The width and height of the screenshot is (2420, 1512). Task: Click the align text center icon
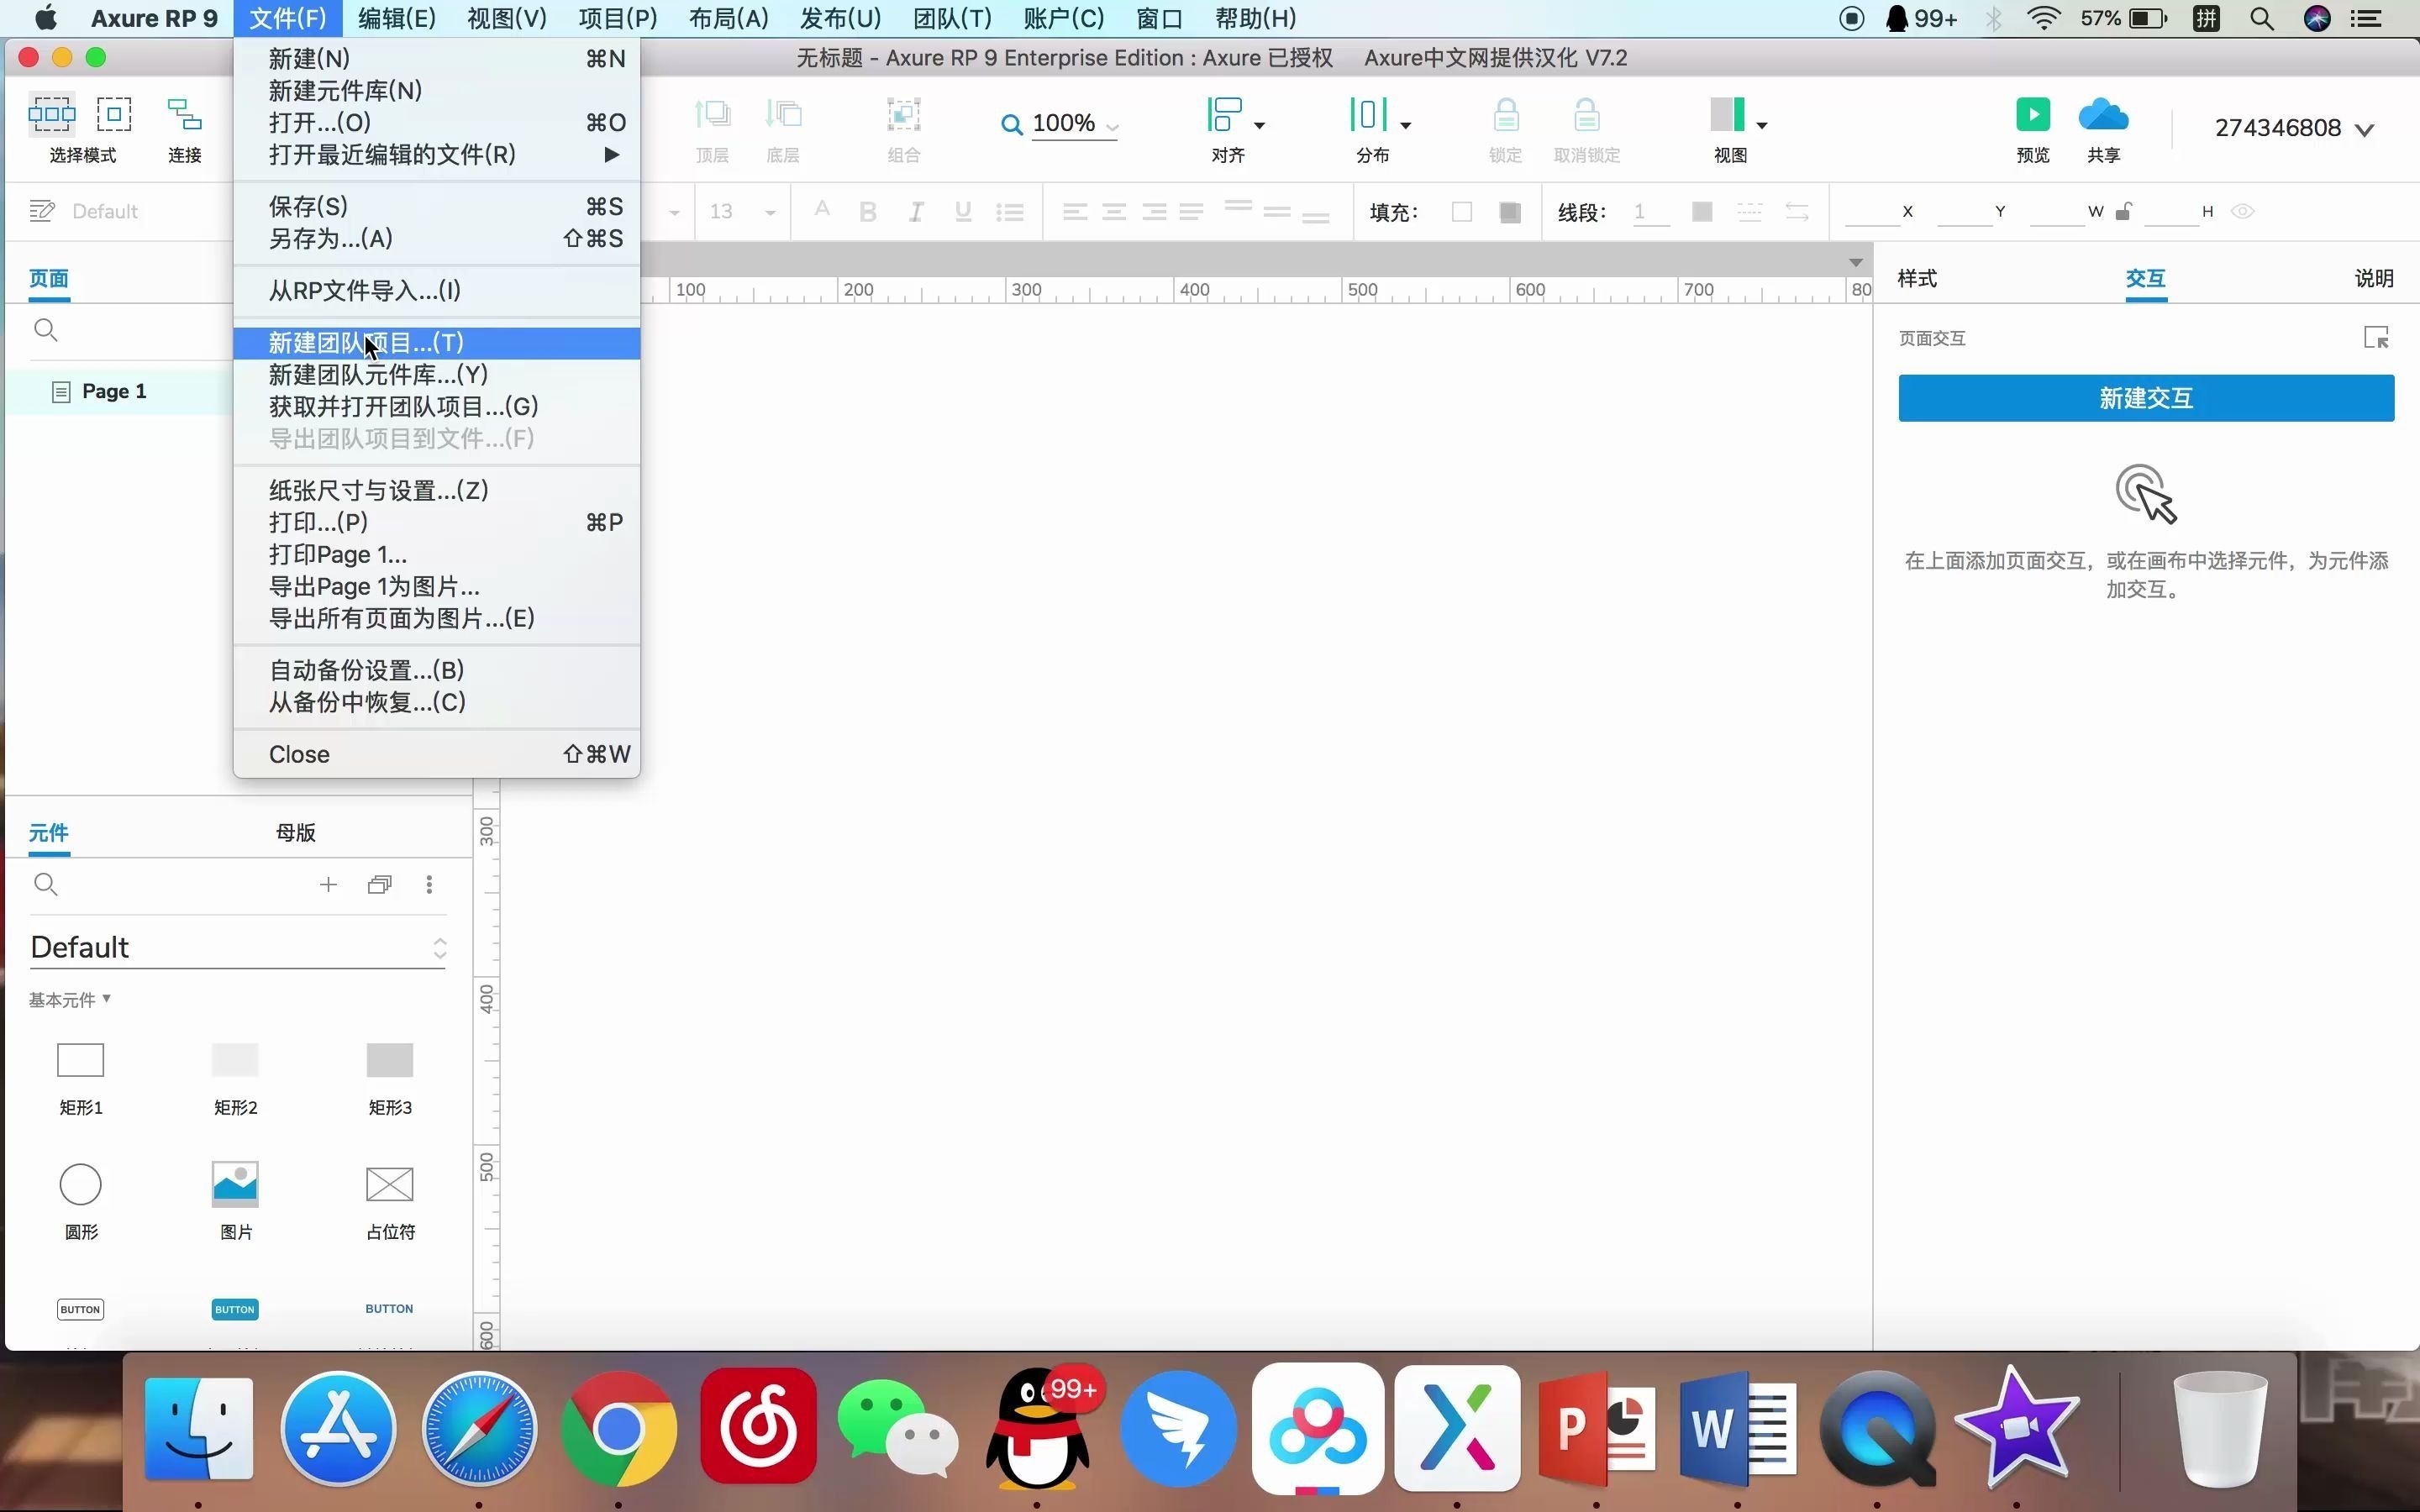[x=1114, y=211]
